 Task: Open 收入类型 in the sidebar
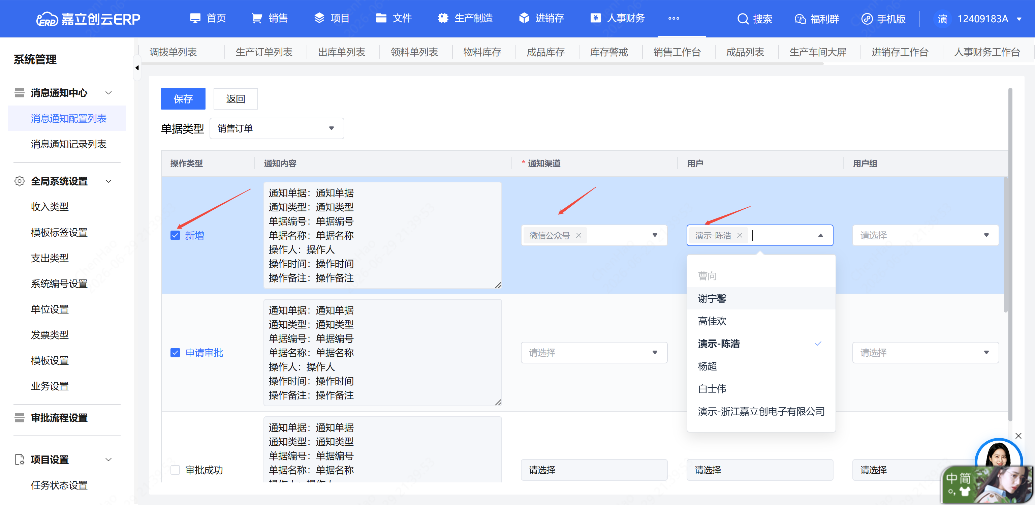[50, 207]
